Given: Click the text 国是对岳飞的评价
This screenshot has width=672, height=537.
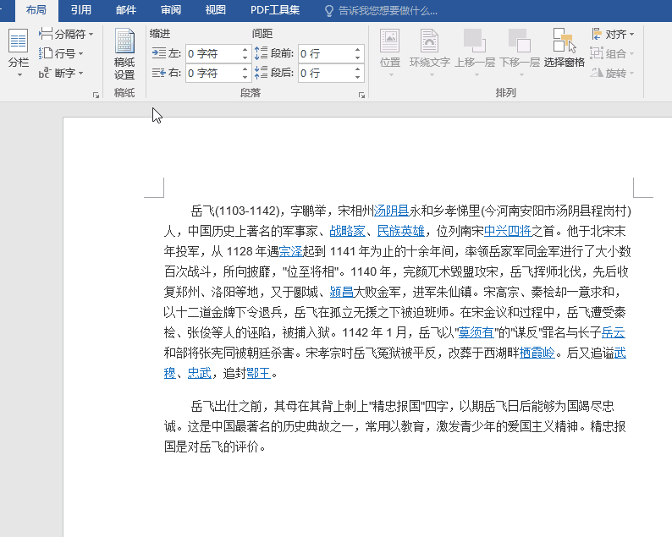Looking at the screenshot, I should tap(212, 447).
